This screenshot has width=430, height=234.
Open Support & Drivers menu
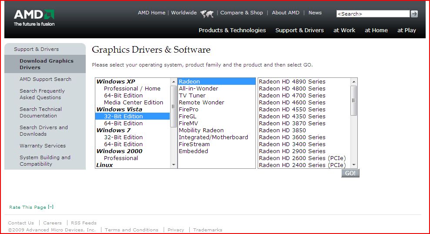tap(299, 30)
